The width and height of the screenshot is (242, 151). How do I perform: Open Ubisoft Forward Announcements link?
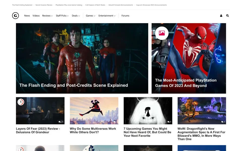(120, 5)
